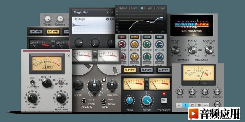Toggle the HI MID band button
Viewport: 245px width, 122px height.
(147, 37)
